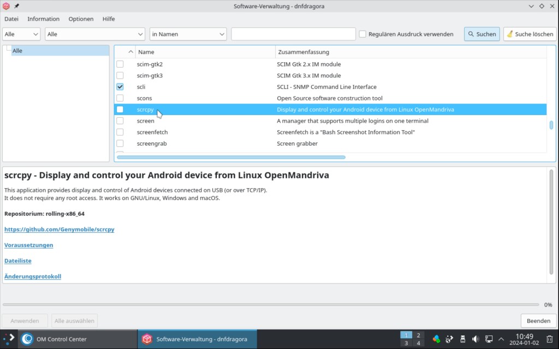Click the pin window icon in title bar
559x349 pixels.
[x=16, y=6]
